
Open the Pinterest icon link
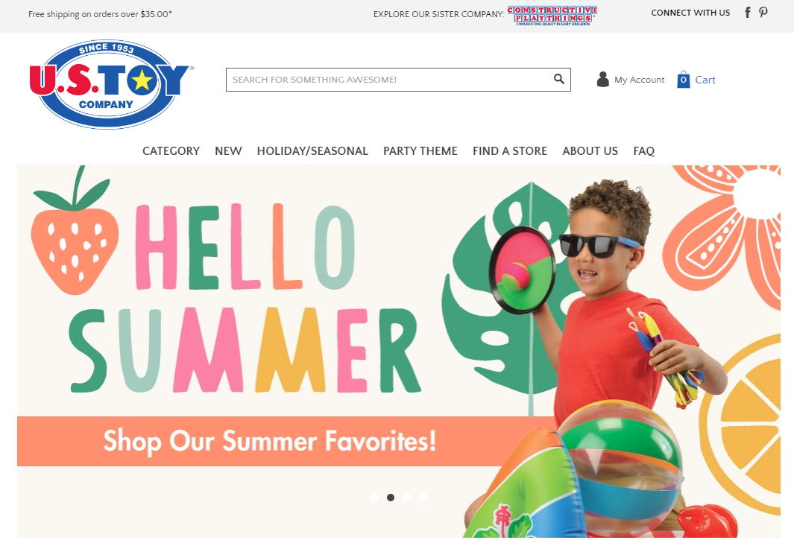[763, 13]
